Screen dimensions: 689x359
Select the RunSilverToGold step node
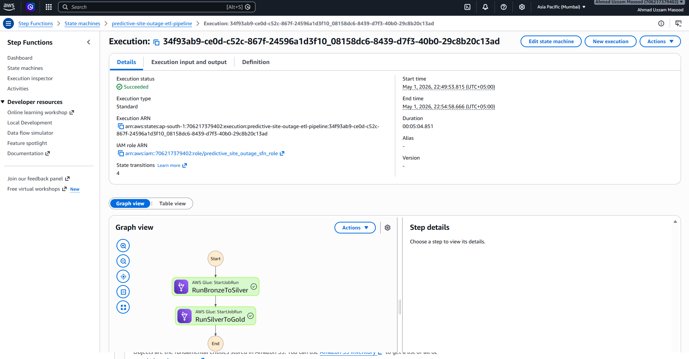pos(215,316)
